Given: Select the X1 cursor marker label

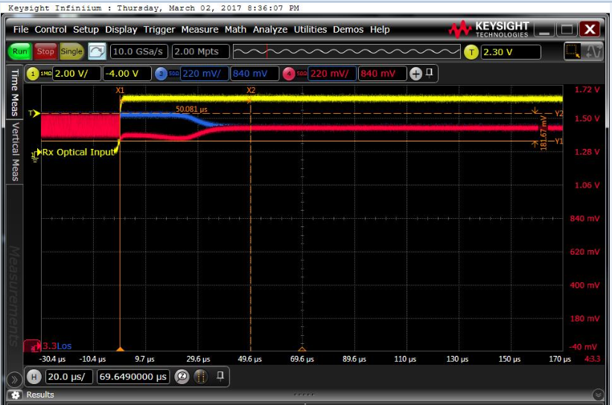Looking at the screenshot, I should click(120, 90).
